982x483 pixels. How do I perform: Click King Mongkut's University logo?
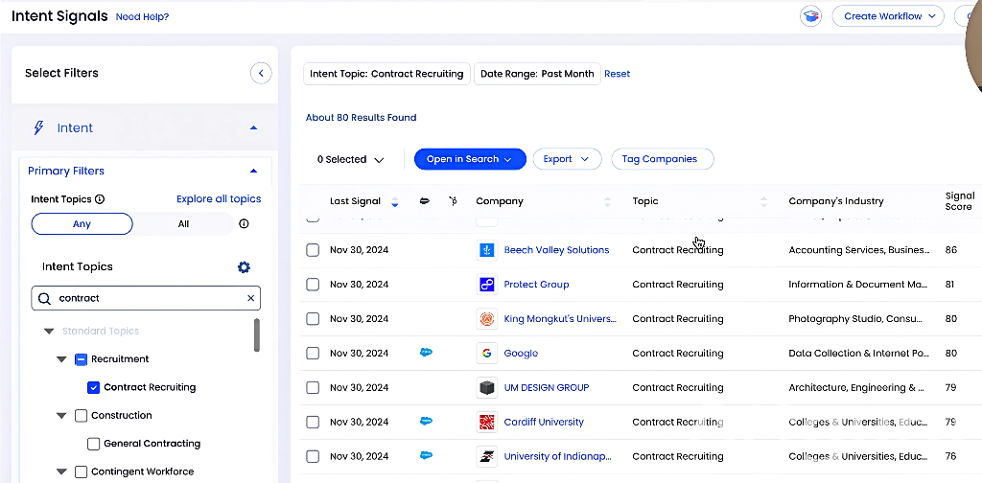click(486, 319)
